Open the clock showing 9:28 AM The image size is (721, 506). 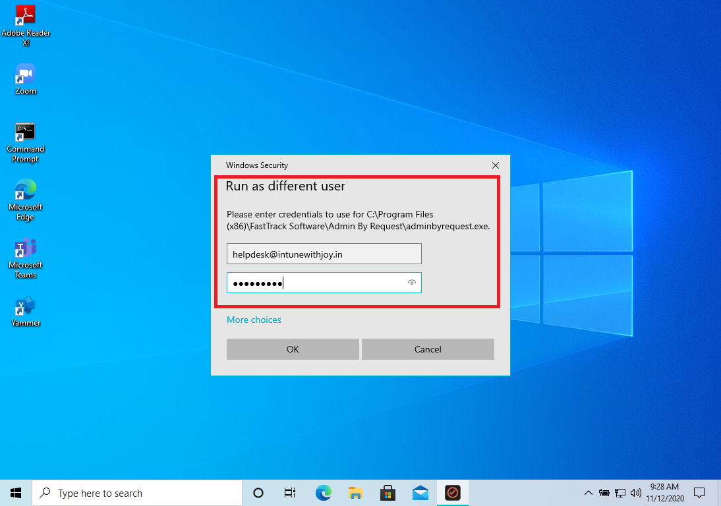point(664,493)
